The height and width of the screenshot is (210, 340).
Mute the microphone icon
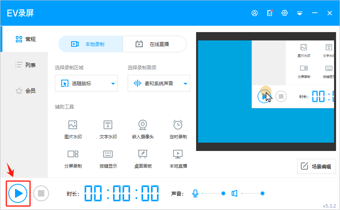[x=195, y=193]
